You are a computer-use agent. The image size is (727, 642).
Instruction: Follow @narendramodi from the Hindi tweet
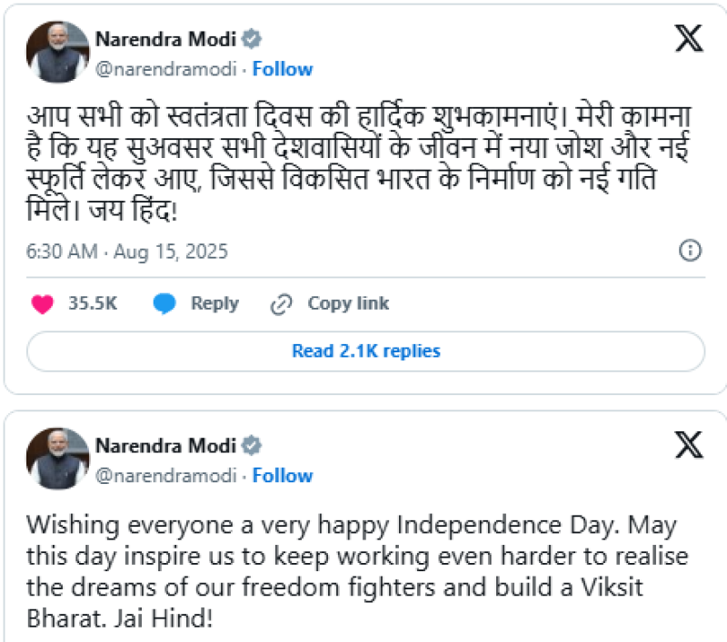[x=284, y=68]
